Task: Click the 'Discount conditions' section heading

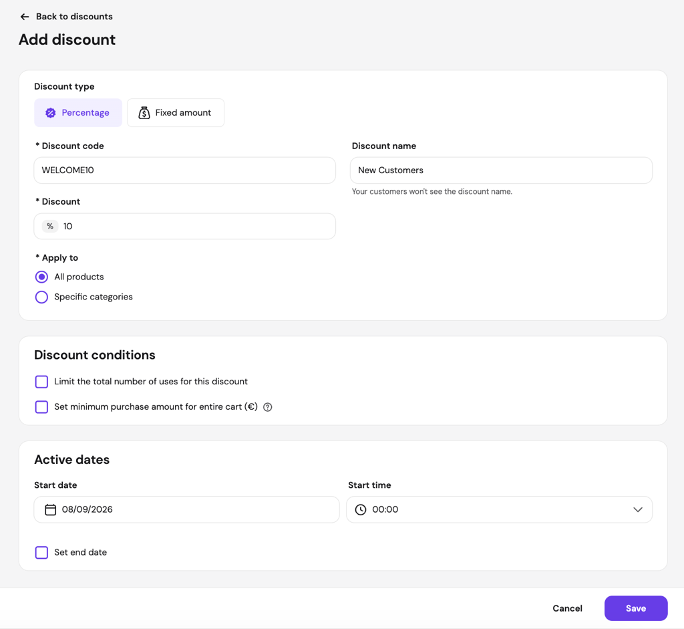Action: [x=95, y=355]
